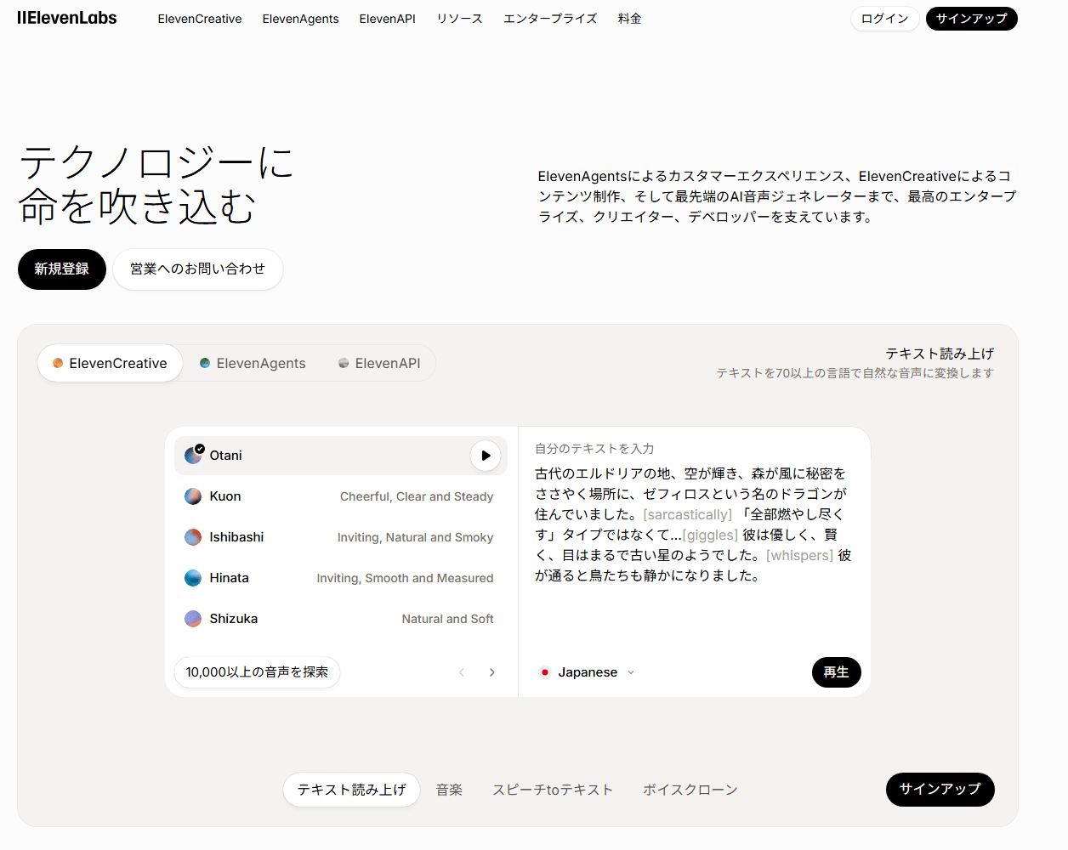Click the Otani avatar with checkmark
This screenshot has width=1068, height=850.
[194, 455]
